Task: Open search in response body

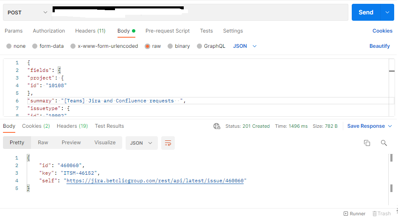Action: click(x=384, y=143)
